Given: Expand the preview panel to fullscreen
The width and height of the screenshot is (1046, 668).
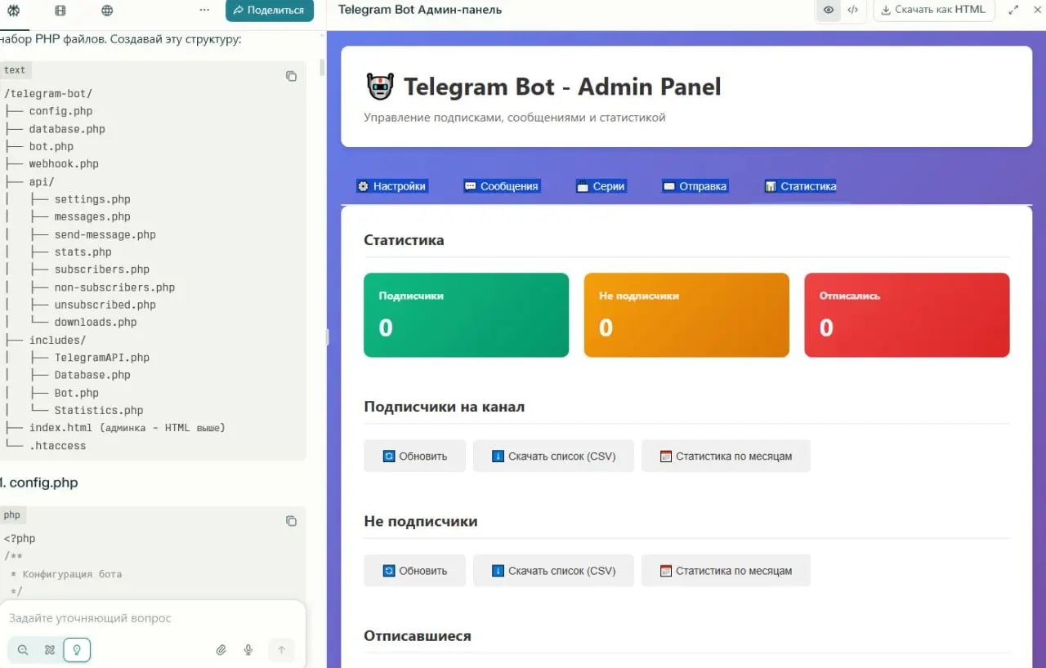Looking at the screenshot, I should tap(1014, 10).
